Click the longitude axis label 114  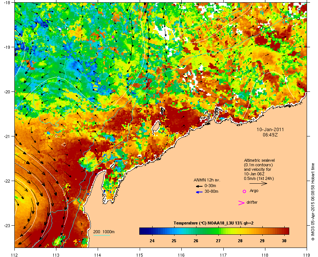pos(98,255)
